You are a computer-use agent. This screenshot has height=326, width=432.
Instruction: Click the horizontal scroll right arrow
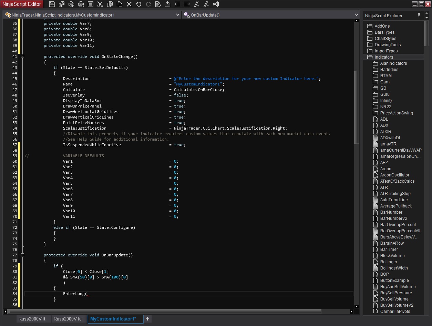(352, 312)
